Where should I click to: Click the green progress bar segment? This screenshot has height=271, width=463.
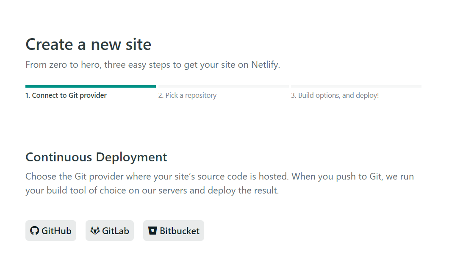(x=91, y=86)
